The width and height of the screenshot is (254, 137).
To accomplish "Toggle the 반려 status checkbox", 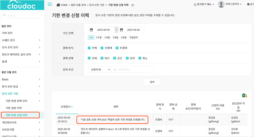I will 127,58.
